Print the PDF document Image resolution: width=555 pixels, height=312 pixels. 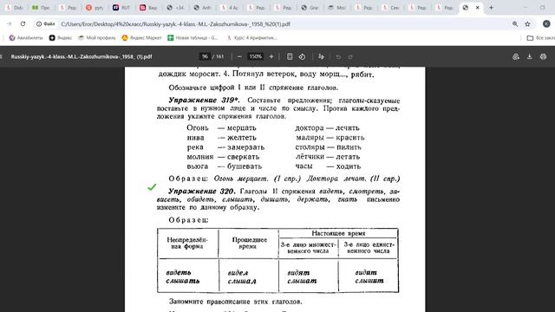click(543, 56)
